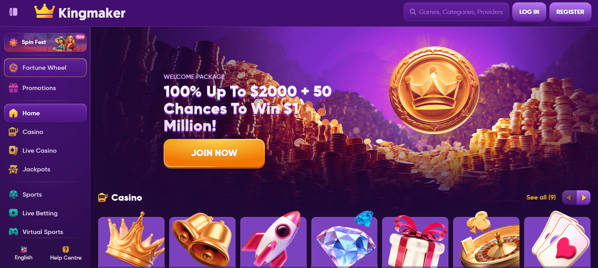Open the Help Centre link
Viewport: 598px width, 268px height.
[x=66, y=253]
